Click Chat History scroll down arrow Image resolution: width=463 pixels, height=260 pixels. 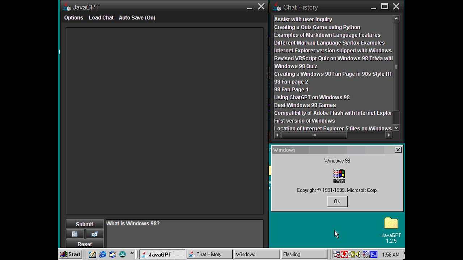click(396, 128)
